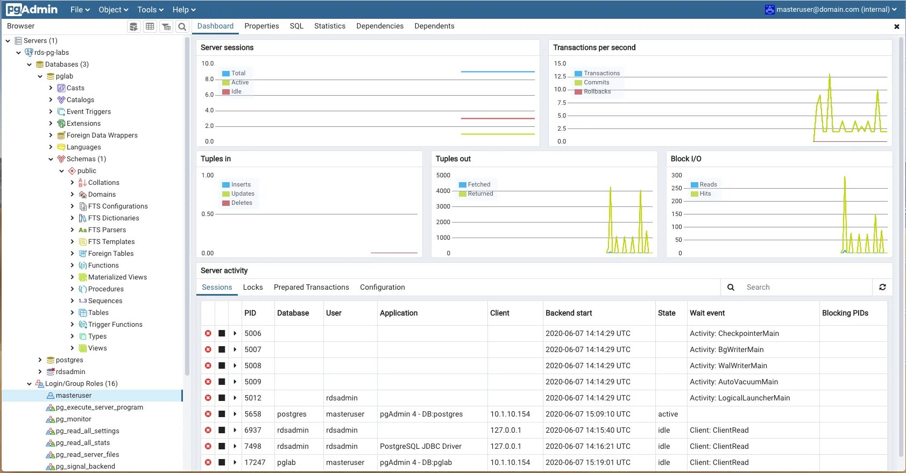This screenshot has width=906, height=473.
Task: Expand session details for PID 5012
Action: click(x=235, y=398)
